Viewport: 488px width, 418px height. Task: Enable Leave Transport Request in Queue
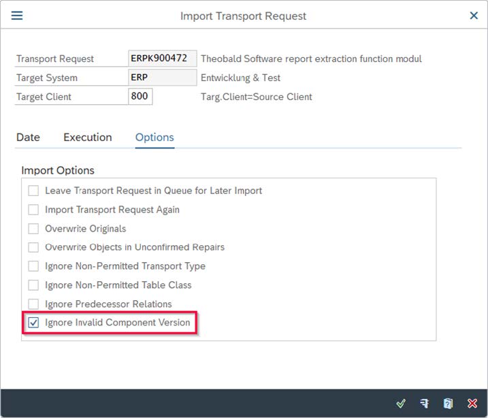[33, 191]
